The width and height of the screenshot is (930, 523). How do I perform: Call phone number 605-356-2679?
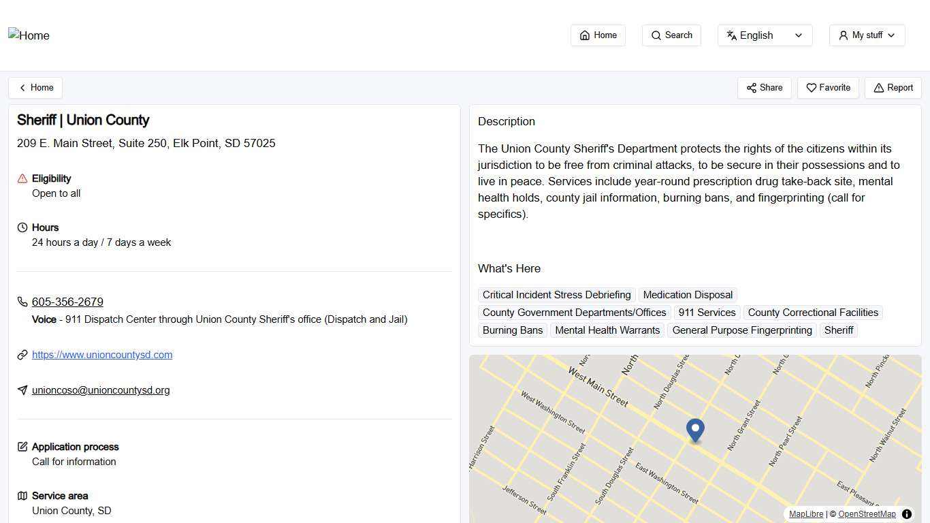point(67,302)
